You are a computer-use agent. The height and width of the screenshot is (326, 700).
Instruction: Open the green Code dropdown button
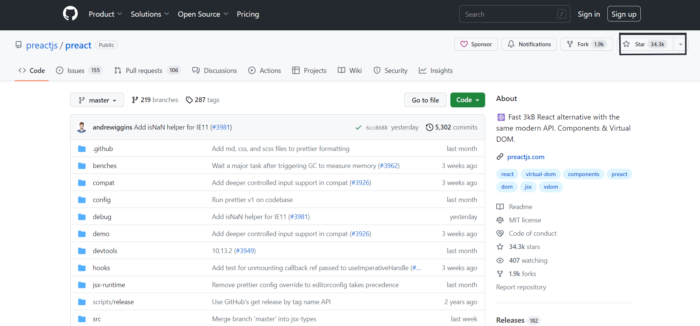tap(467, 100)
